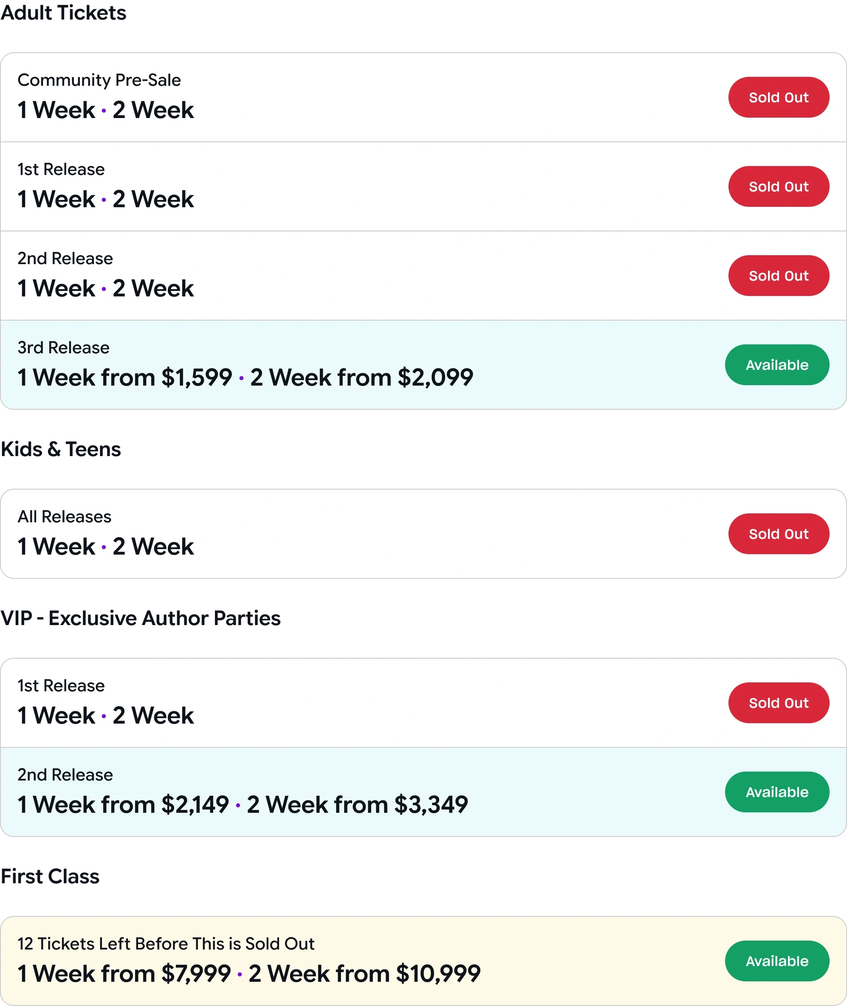Click '12 Tickets Left Before This is Sold Out'
Image resolution: width=847 pixels, height=1006 pixels.
(166, 944)
